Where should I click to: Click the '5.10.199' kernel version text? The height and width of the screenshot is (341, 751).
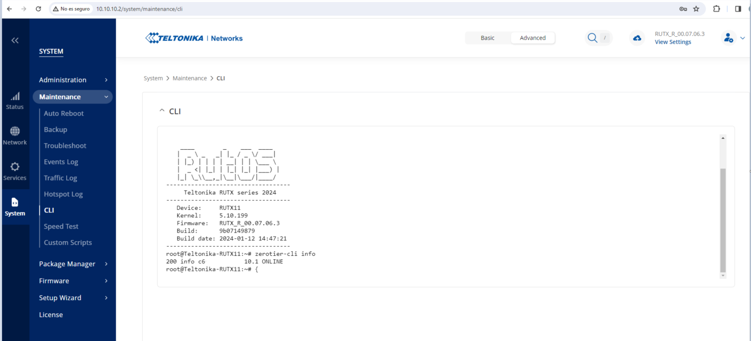point(233,215)
